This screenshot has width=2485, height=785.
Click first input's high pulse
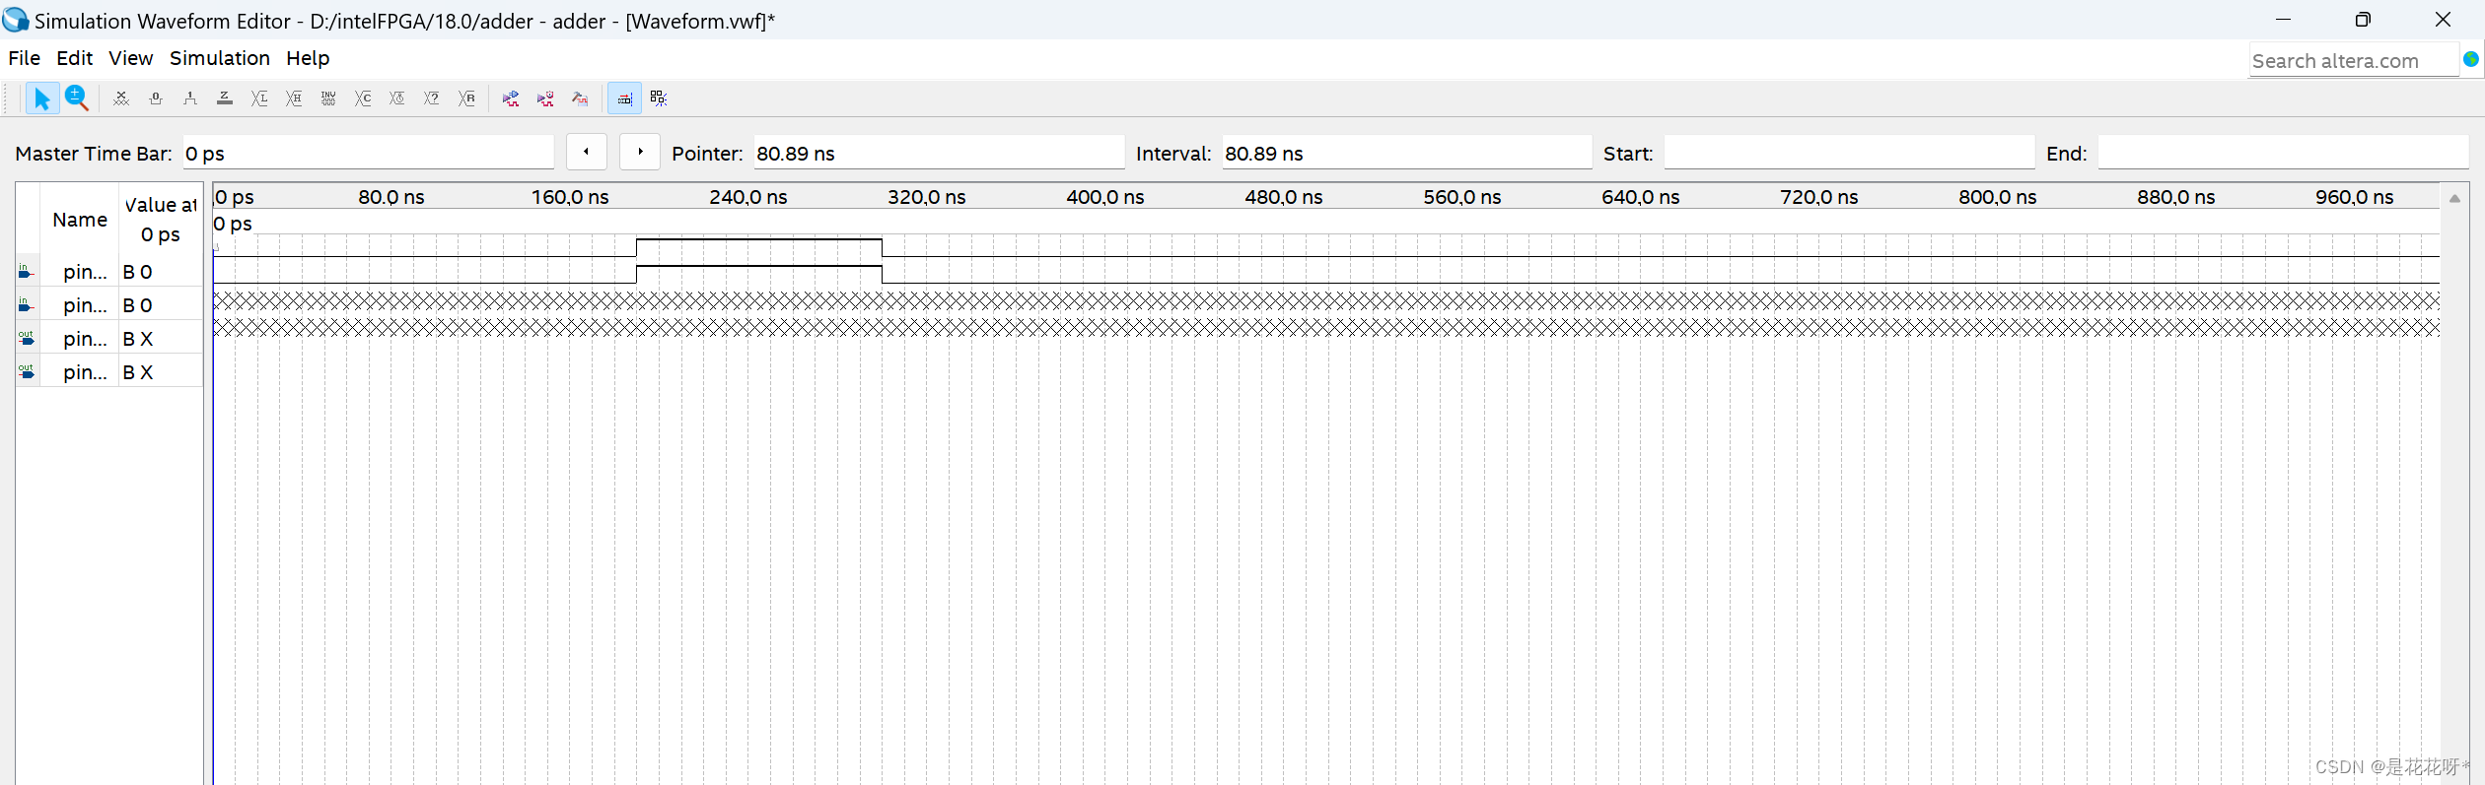tap(759, 246)
